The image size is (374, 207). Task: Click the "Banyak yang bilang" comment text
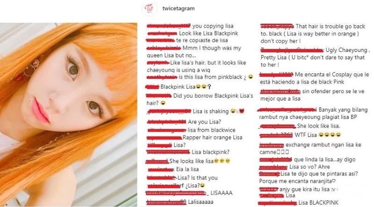pos(313,113)
